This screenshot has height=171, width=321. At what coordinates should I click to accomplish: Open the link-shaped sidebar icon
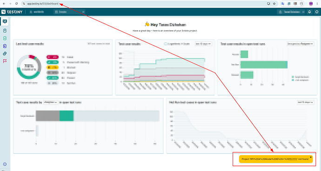(5, 54)
